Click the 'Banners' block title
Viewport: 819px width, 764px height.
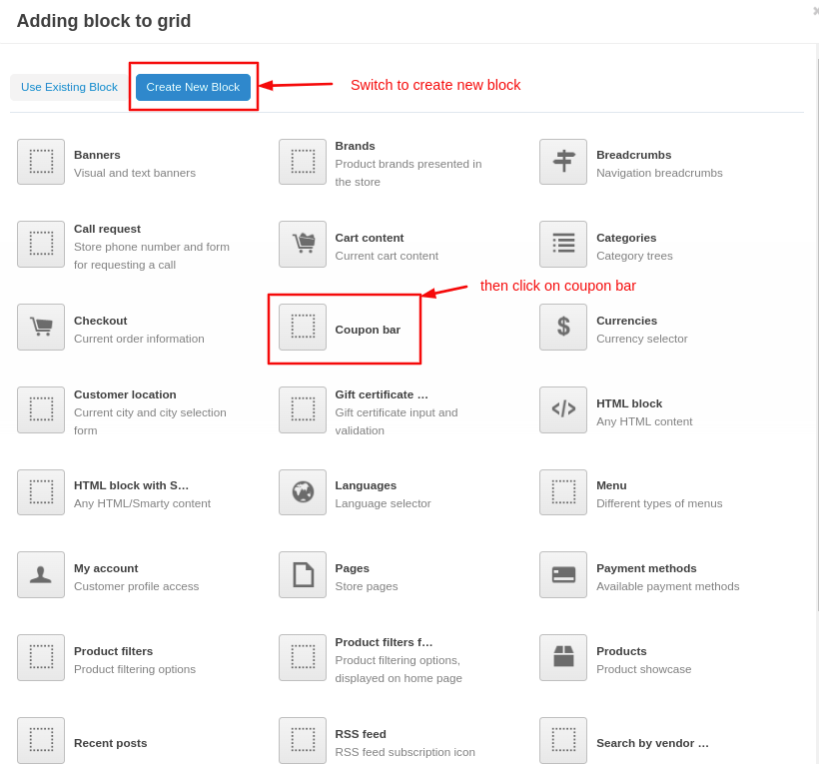pos(97,155)
